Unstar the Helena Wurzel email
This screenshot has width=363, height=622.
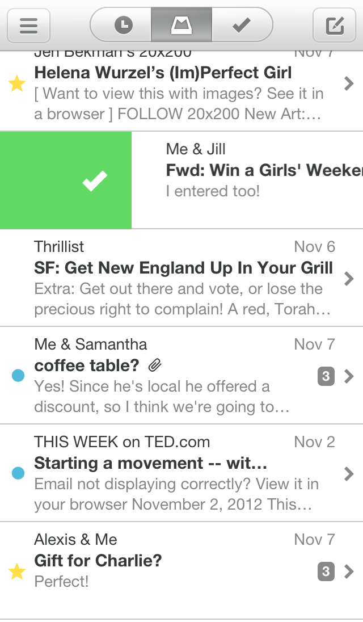click(x=17, y=84)
